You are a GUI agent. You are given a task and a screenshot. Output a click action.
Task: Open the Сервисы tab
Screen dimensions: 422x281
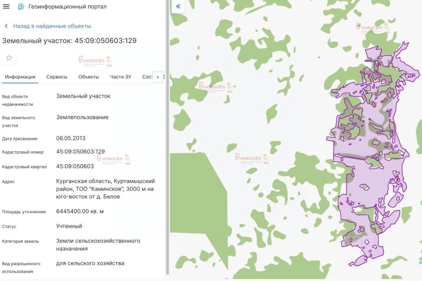[x=57, y=77]
